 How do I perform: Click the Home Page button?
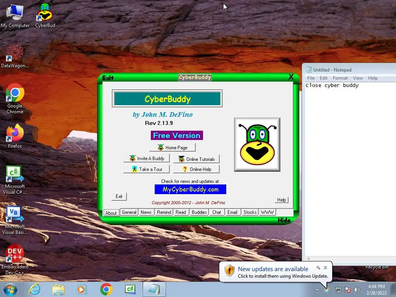pyautogui.click(x=172, y=147)
